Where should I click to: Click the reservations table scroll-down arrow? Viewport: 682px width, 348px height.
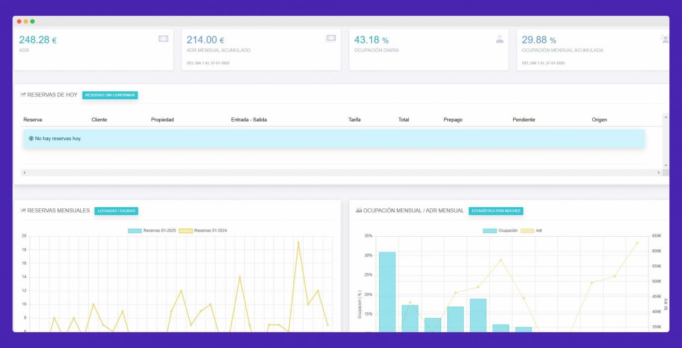point(666,165)
